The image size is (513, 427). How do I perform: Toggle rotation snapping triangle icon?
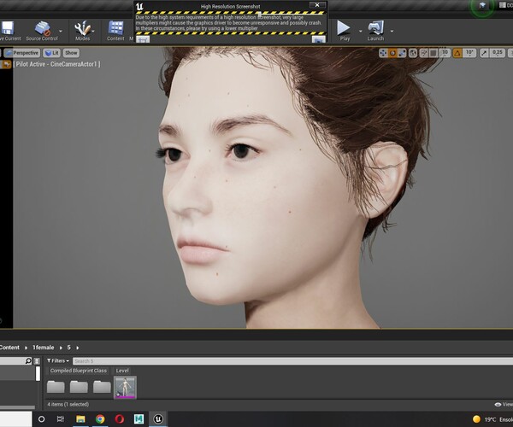[457, 53]
